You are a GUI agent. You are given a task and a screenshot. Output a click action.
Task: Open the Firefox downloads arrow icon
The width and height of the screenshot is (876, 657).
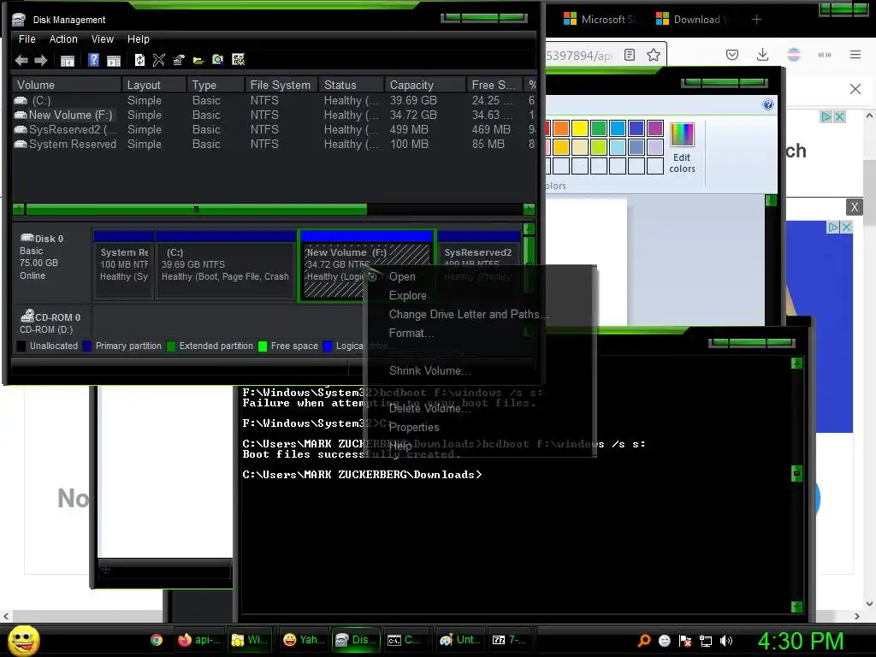(762, 55)
